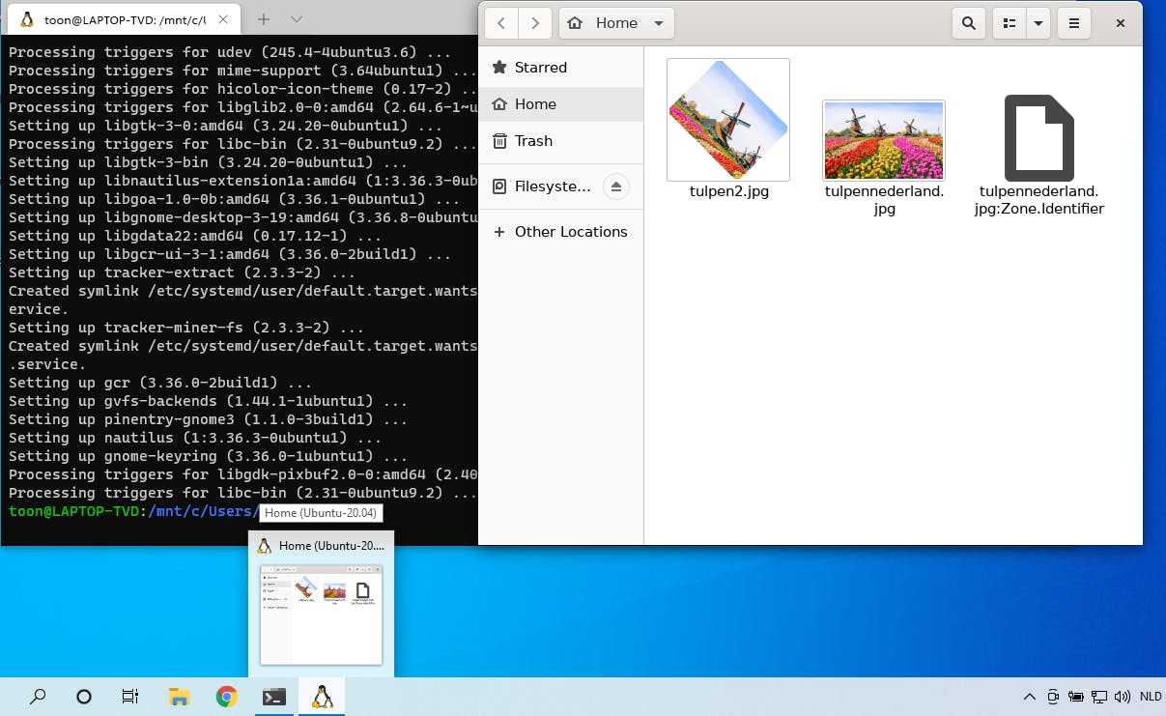Open Windows search from the taskbar

coord(38,697)
